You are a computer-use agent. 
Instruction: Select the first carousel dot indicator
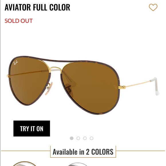pyautogui.click(x=72, y=138)
